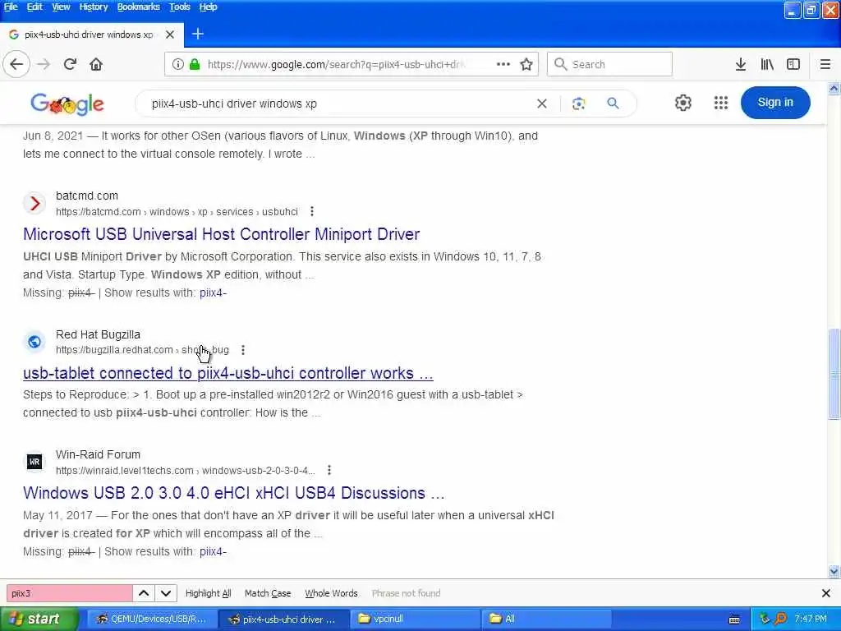
Task: Open options for Win-Raid Forum result
Action: tap(329, 470)
